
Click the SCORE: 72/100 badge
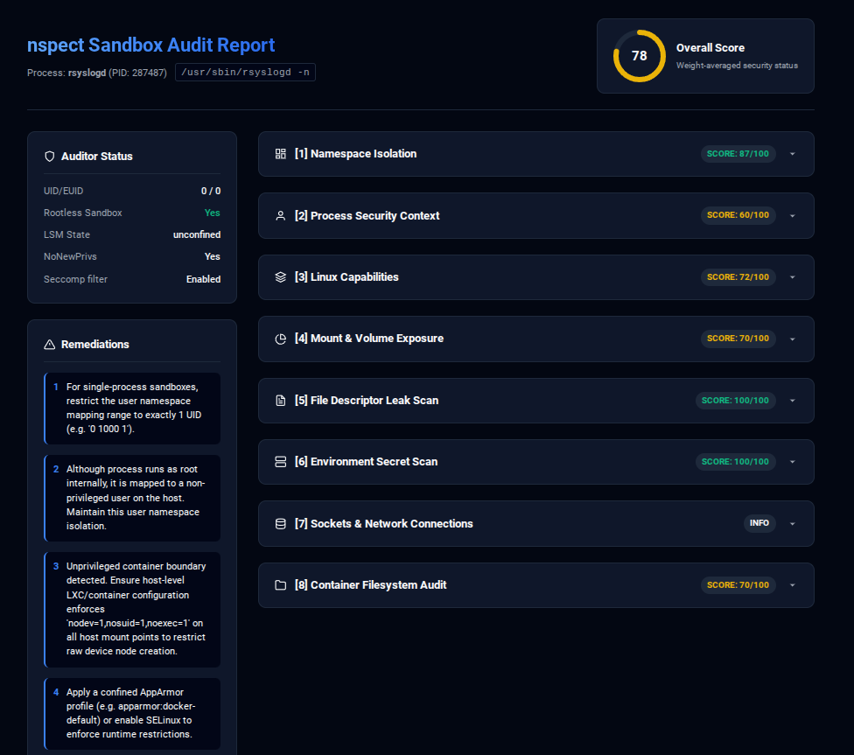point(738,276)
